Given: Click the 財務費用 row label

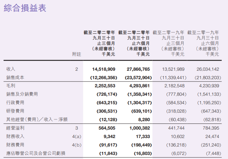Looking at the screenshot, I should pyautogui.click(x=15, y=145).
